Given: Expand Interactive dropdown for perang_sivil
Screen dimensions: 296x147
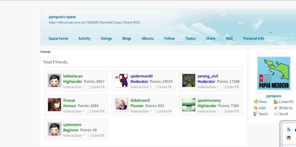Looking at the screenshot, I should pos(208,87).
